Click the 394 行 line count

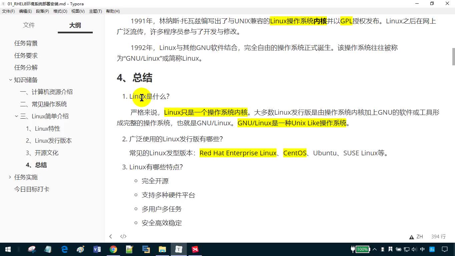tap(438, 237)
